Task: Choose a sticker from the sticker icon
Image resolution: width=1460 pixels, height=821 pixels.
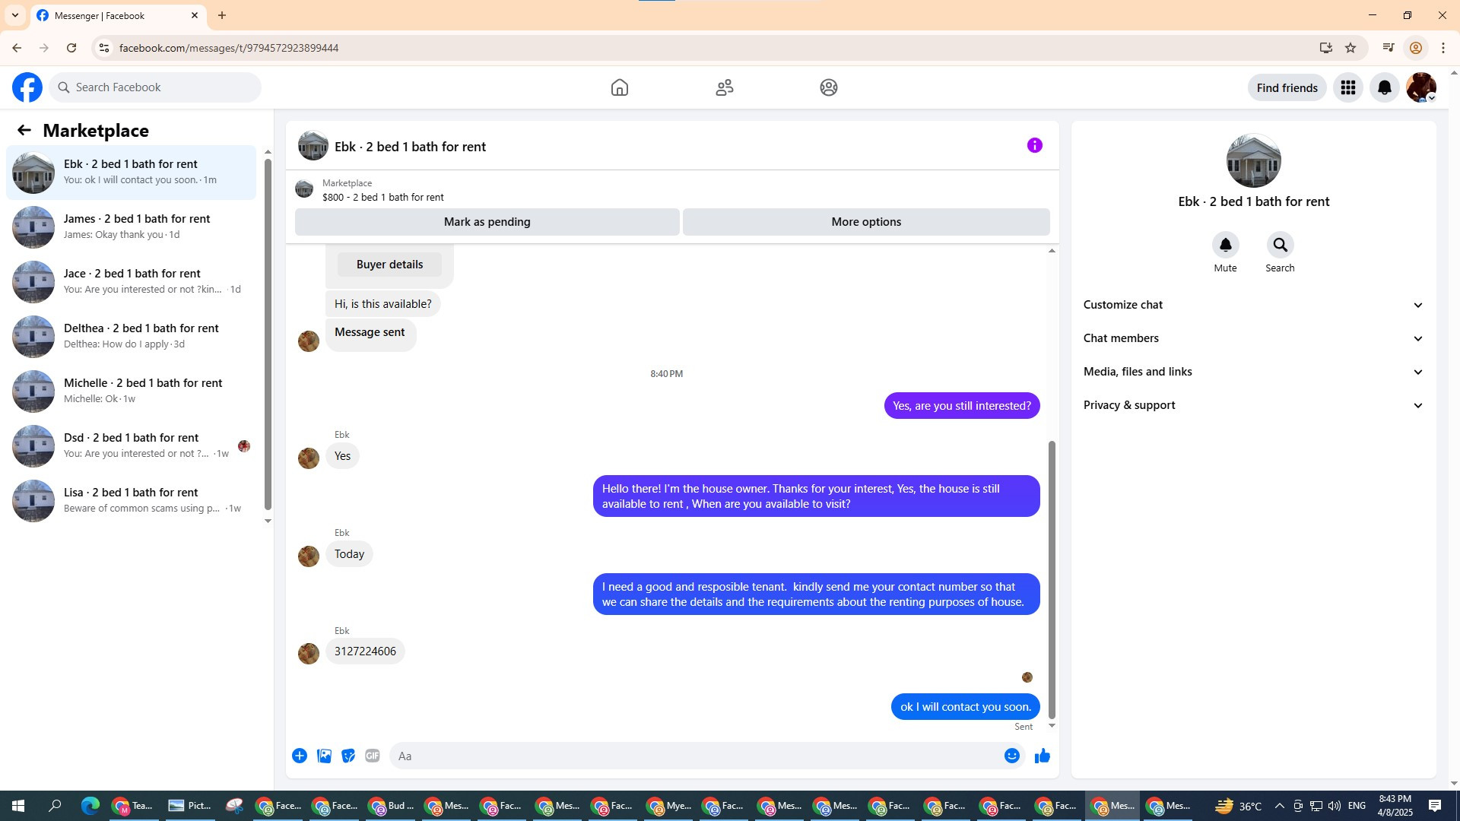Action: pyautogui.click(x=348, y=756)
